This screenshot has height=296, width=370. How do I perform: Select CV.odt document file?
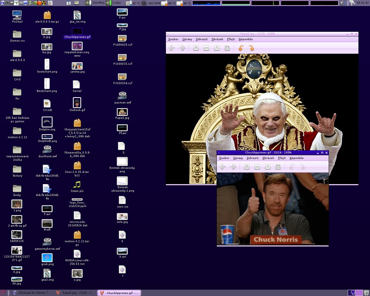pos(47,106)
